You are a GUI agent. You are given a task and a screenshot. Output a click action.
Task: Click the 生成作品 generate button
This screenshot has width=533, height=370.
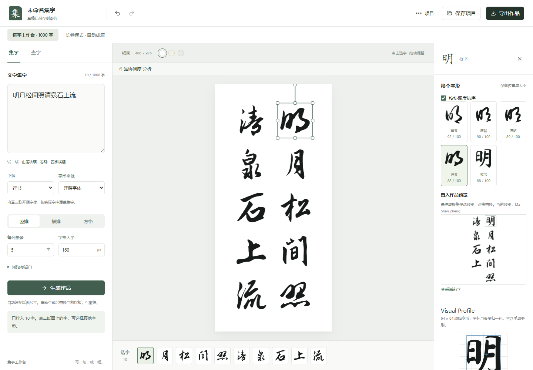56,288
